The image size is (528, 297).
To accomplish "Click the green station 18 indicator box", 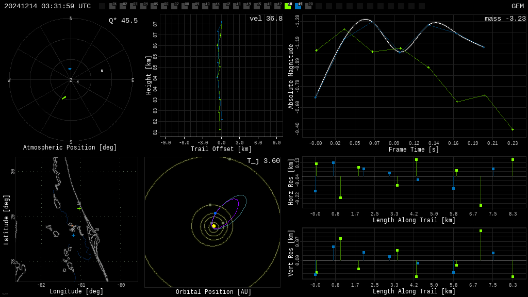I will tap(288, 6).
